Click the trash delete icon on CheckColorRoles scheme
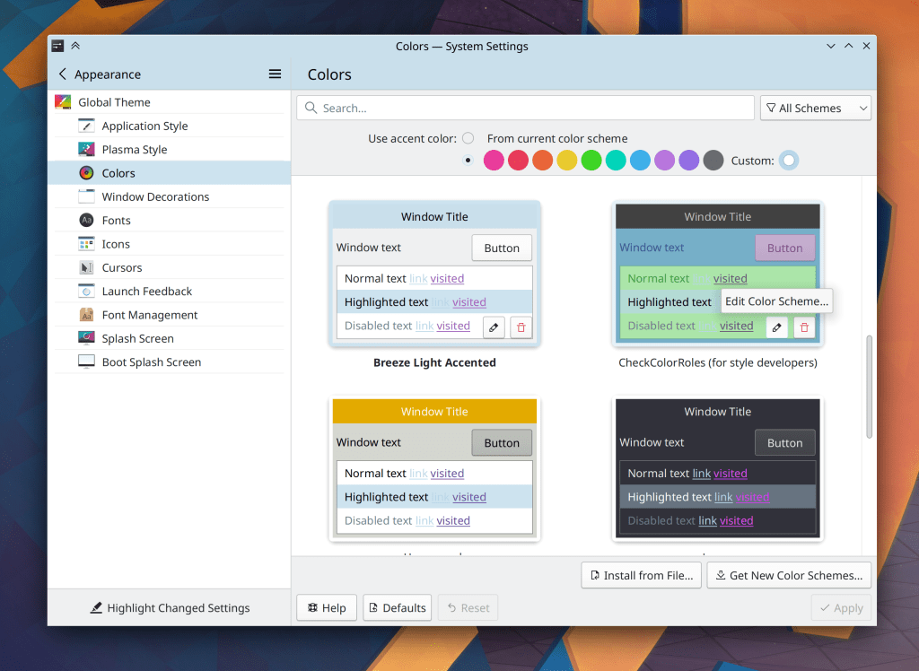The width and height of the screenshot is (919, 671). (x=804, y=327)
